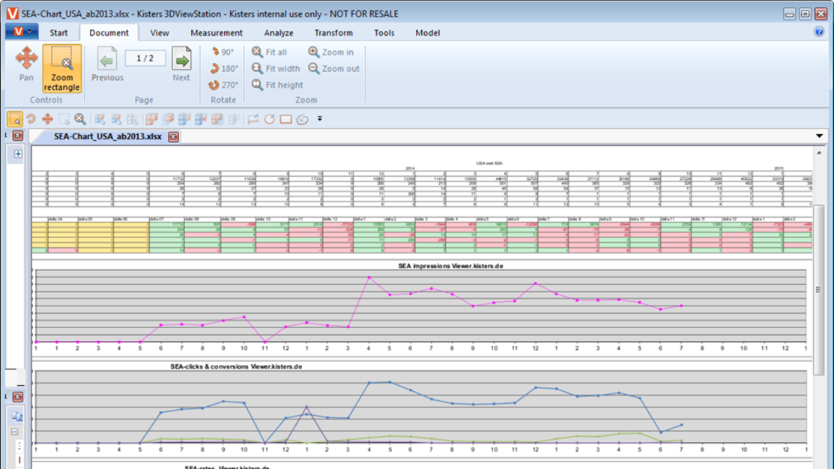Click the selection rectangle icon in quick toolbar
The image size is (834, 469).
(x=64, y=119)
